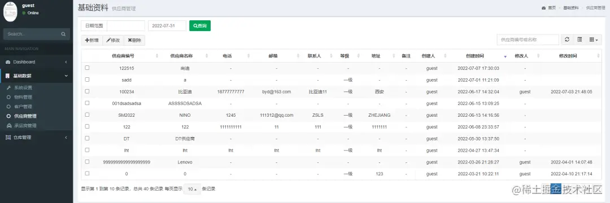Click the green 查询 button
Image resolution: width=610 pixels, height=203 pixels.
click(200, 25)
